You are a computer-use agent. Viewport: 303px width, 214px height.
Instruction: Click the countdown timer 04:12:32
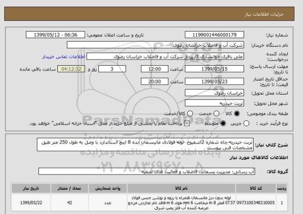(71, 69)
